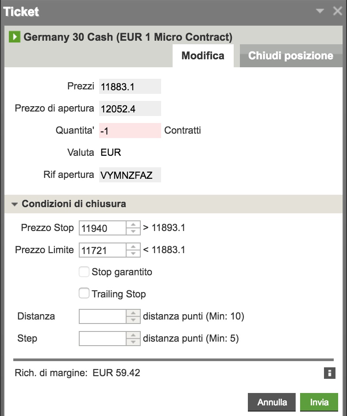Viewport: 347px width, 416px height.
Task: Decrease Prezzo Limite with down arrow
Action: click(x=133, y=253)
